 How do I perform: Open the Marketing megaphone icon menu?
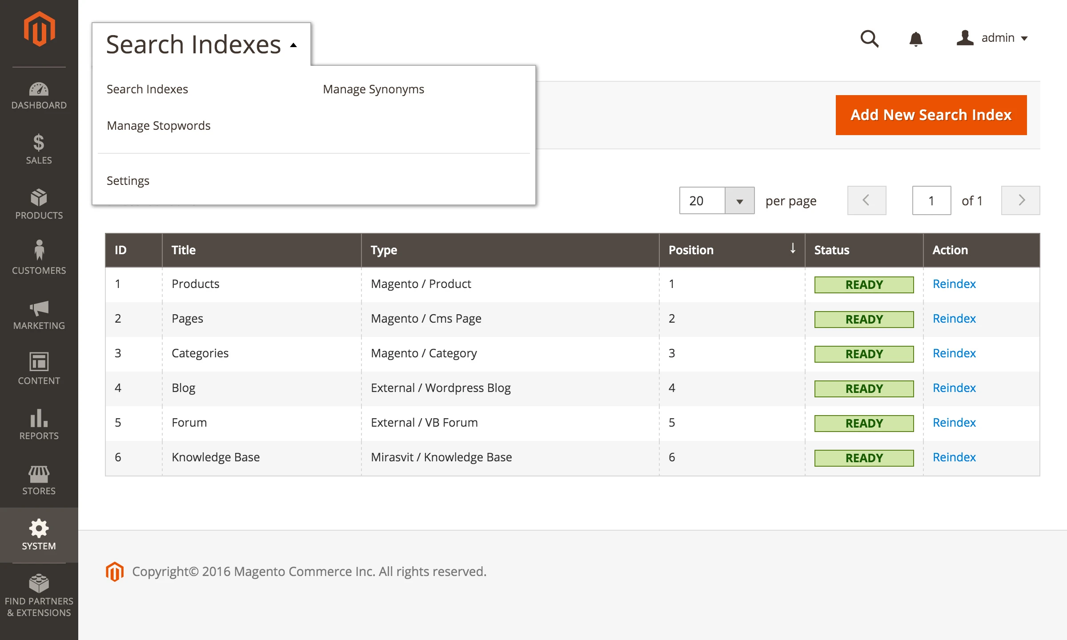39,314
